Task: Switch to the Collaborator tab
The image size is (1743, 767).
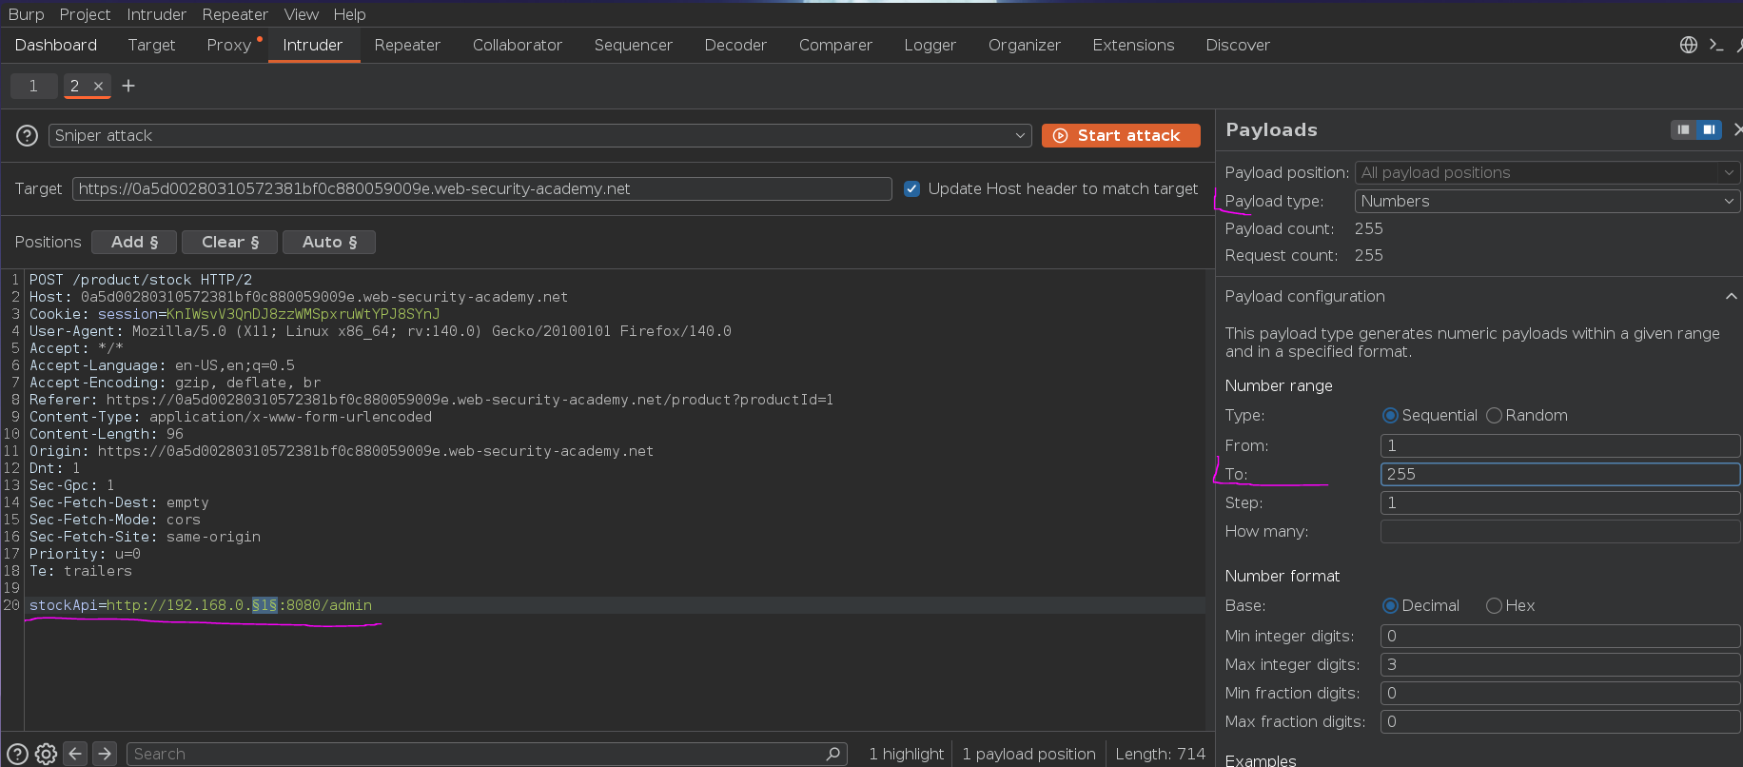Action: tap(518, 45)
